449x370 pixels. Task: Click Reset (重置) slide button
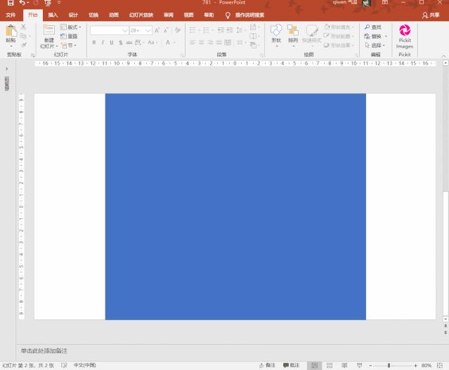pos(70,37)
